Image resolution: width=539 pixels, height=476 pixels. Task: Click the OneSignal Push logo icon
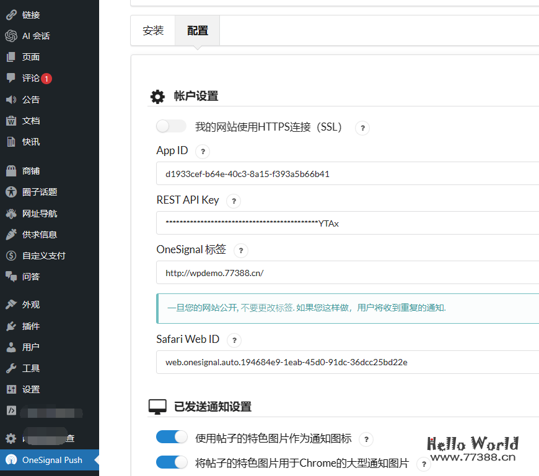[11, 460]
